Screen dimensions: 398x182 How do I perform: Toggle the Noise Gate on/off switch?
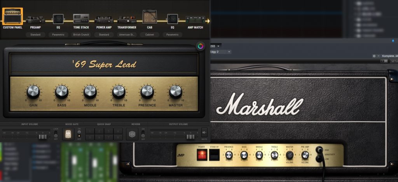80,134
